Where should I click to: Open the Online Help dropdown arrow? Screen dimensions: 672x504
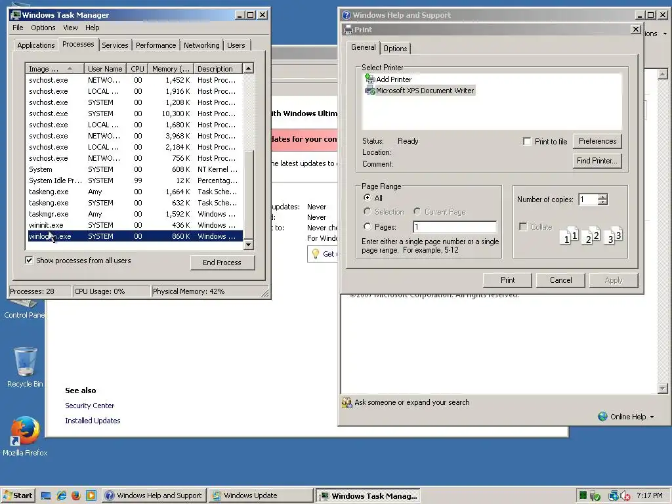(x=652, y=417)
